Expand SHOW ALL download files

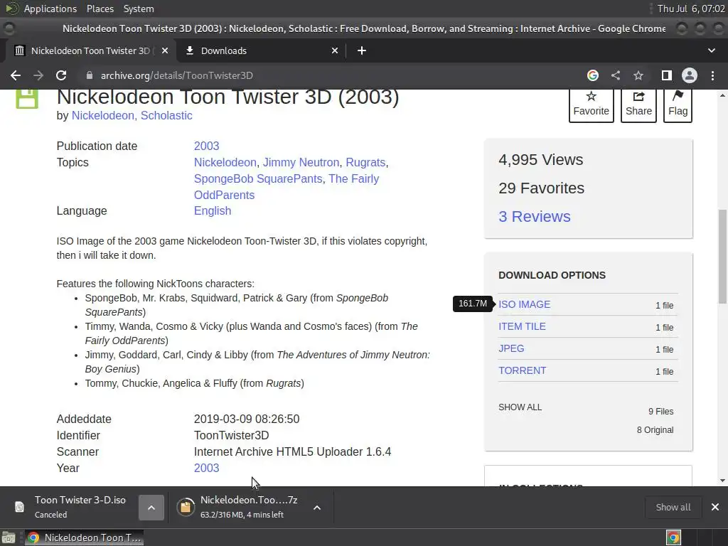point(520,407)
